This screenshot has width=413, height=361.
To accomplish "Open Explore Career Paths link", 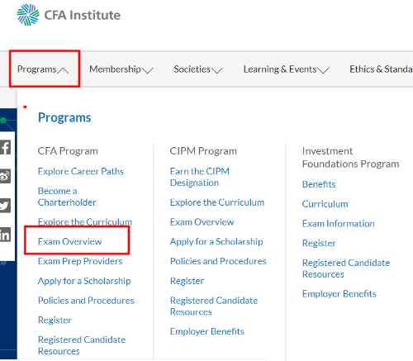I will (x=81, y=171).
